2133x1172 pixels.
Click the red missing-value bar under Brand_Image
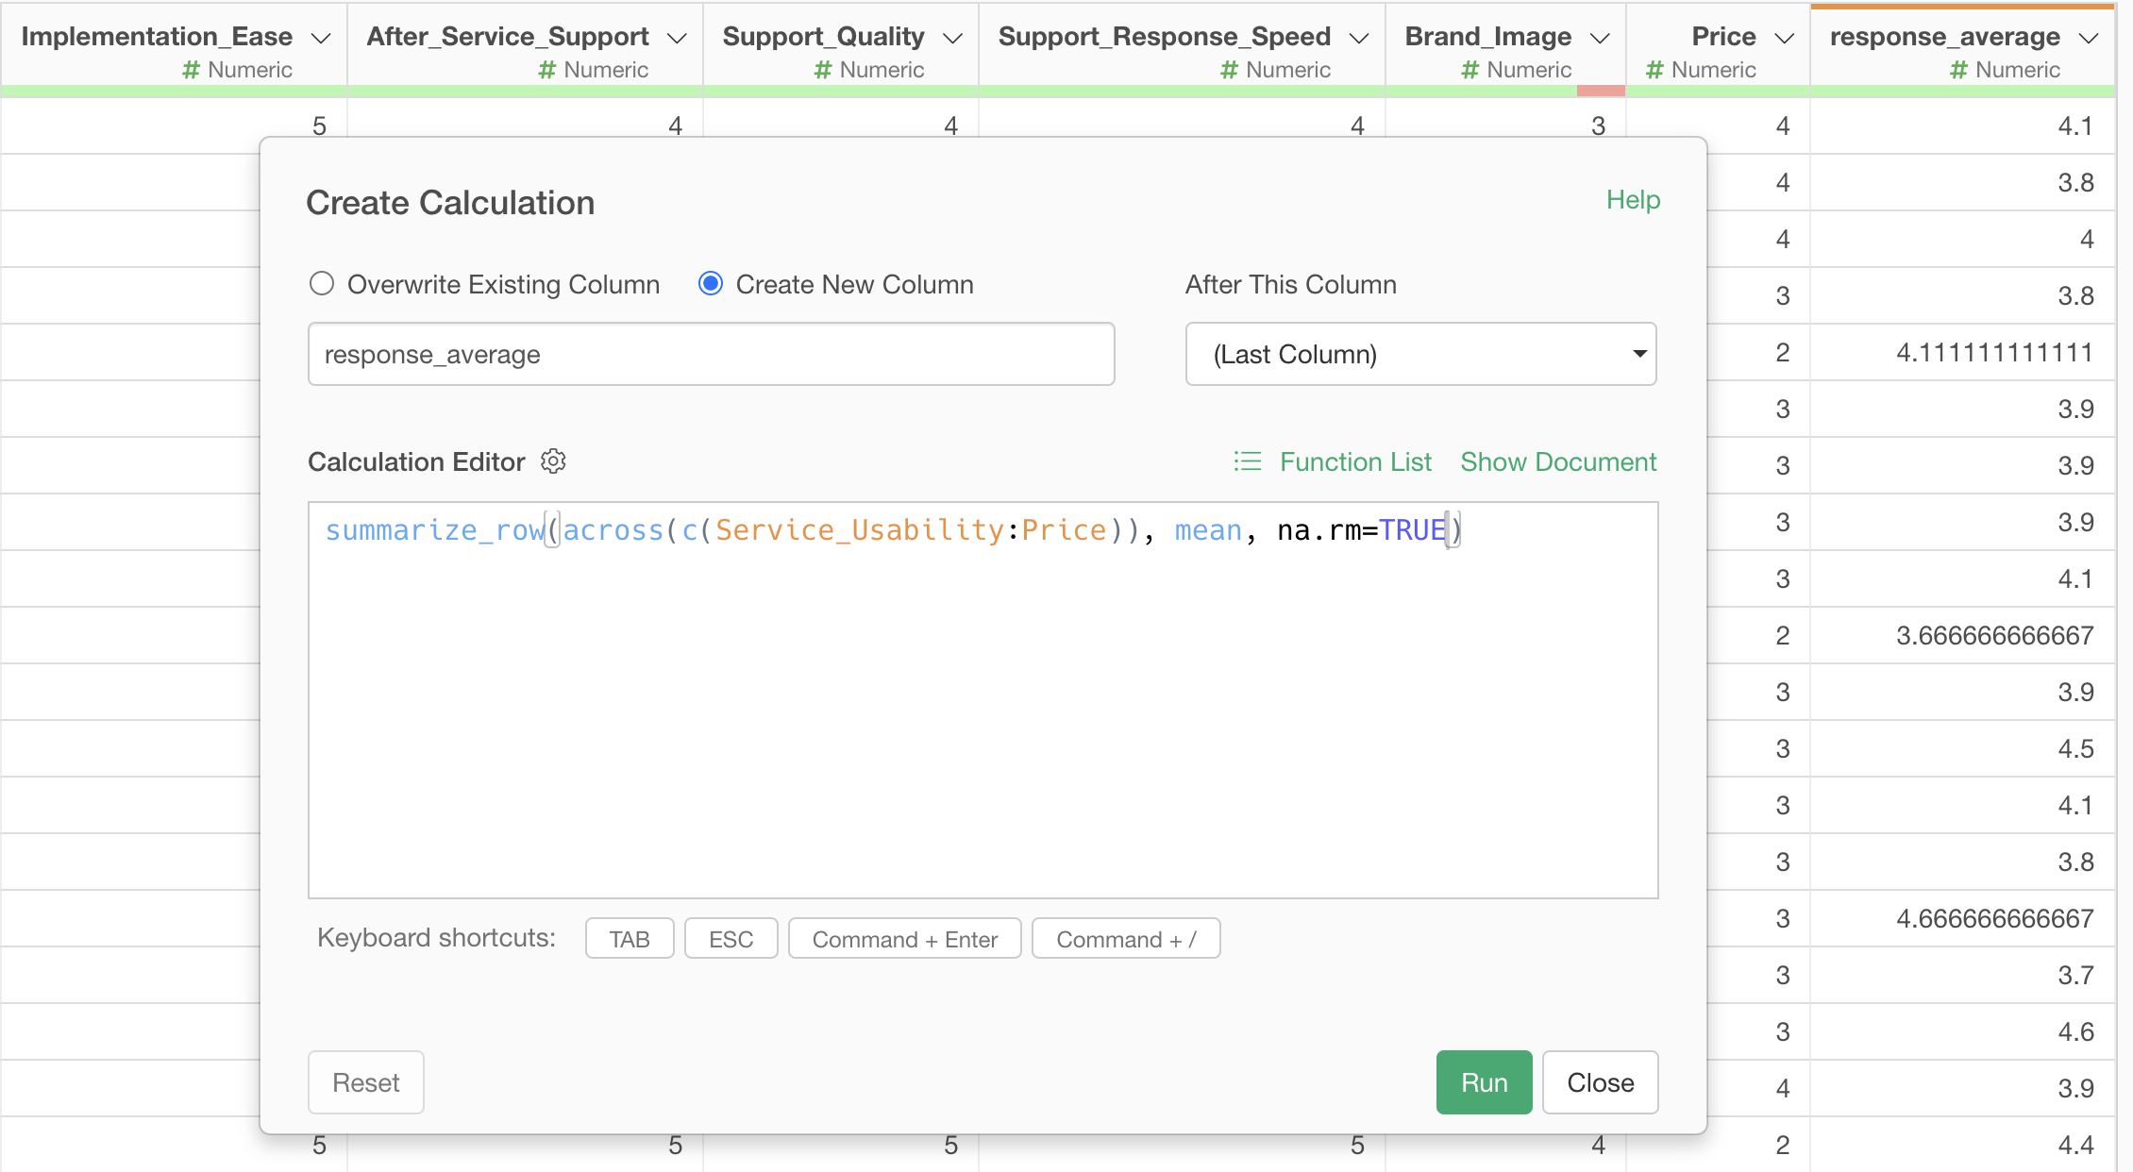[x=1601, y=91]
